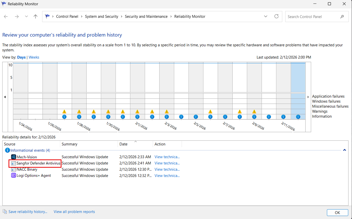Click the Up one level arrow
The width and height of the screenshot is (352, 219).
tap(35, 17)
